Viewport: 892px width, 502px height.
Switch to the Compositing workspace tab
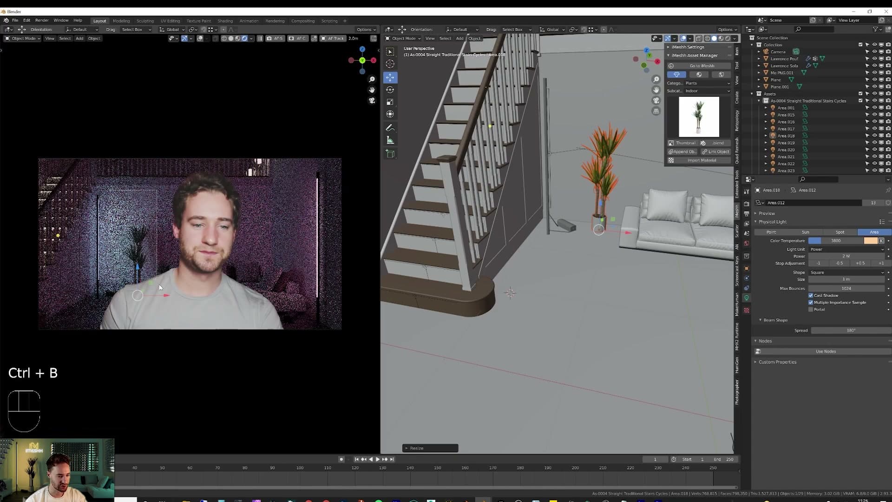point(303,21)
